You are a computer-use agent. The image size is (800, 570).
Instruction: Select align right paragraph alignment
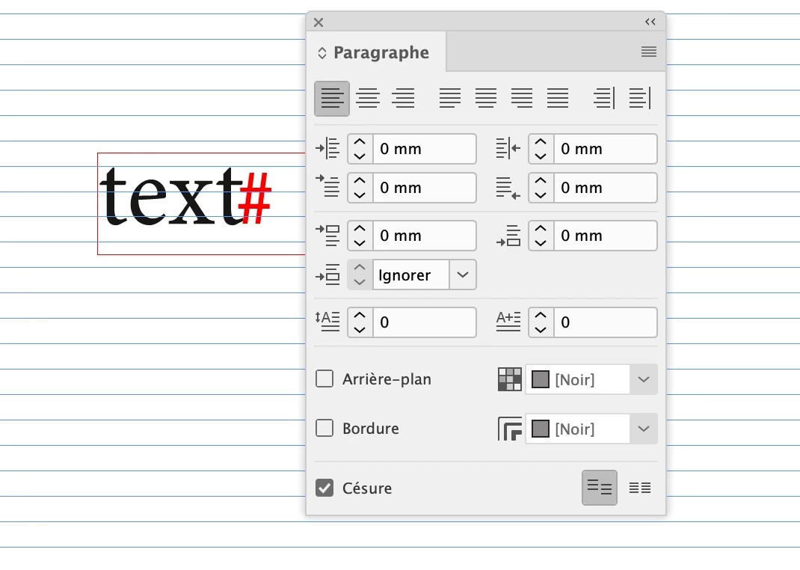point(403,99)
